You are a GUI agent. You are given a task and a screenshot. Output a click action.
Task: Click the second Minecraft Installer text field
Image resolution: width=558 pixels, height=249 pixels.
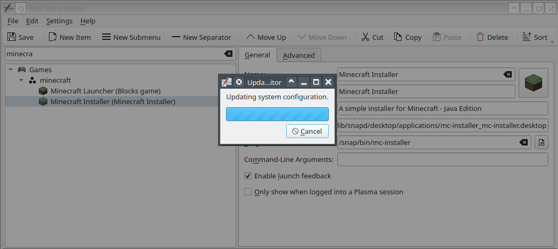(426, 91)
